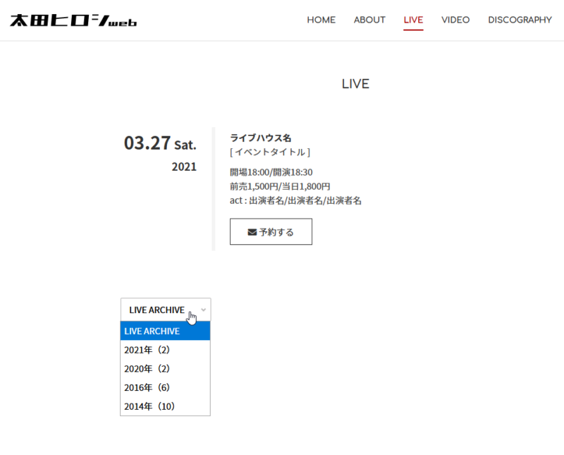Click the dropdown chevron arrow beside LIVE ARCHIVE
This screenshot has width=564, height=455.
coord(203,310)
